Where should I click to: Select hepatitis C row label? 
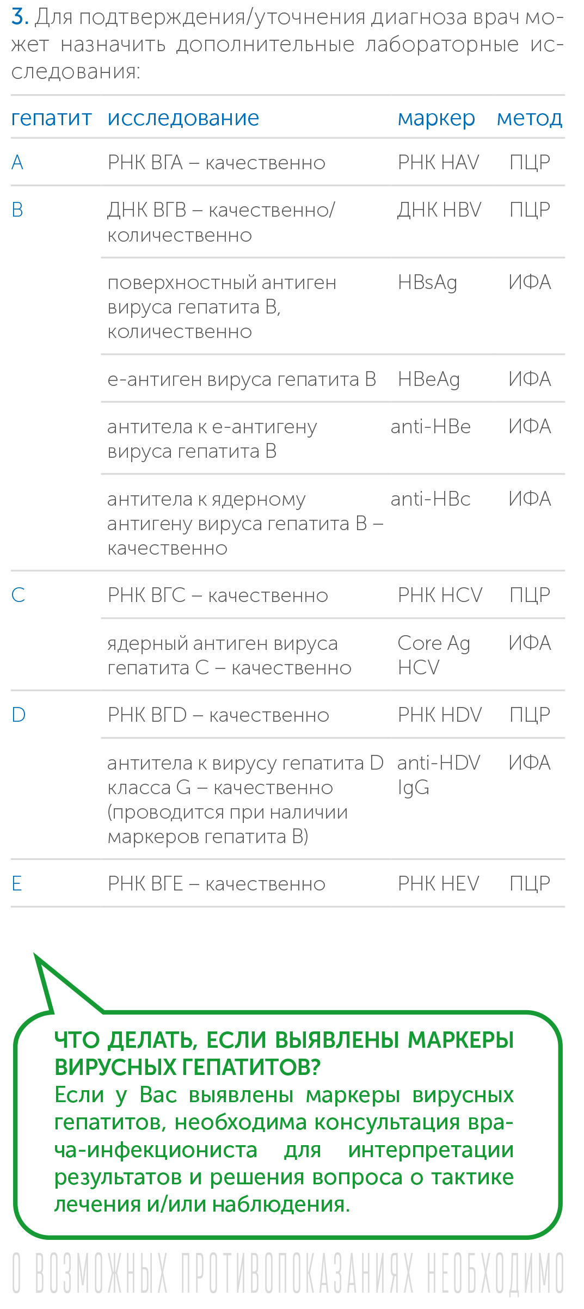(x=18, y=595)
